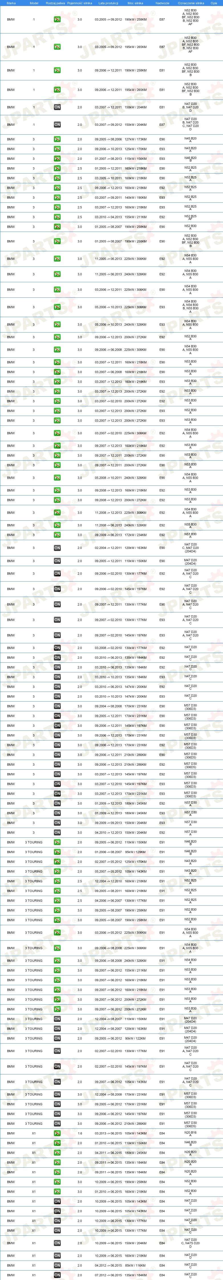Select the 95kW / 129KM power cell
The width and height of the screenshot is (223, 1280).
(x=135, y=852)
